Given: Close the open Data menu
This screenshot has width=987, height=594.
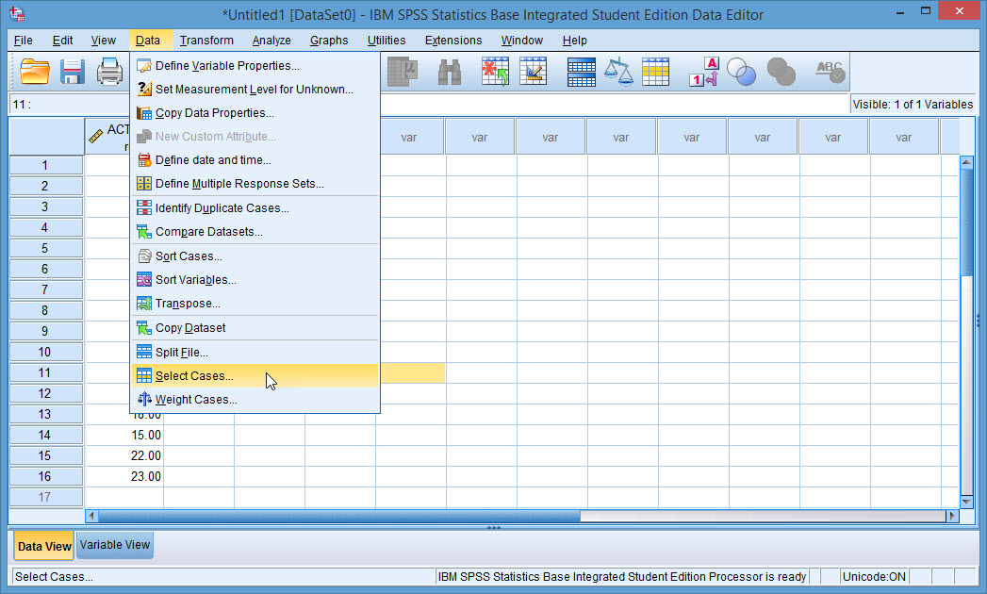Looking at the screenshot, I should (148, 41).
